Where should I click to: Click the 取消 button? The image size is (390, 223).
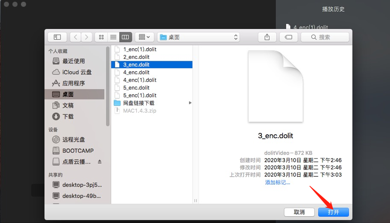point(299,212)
